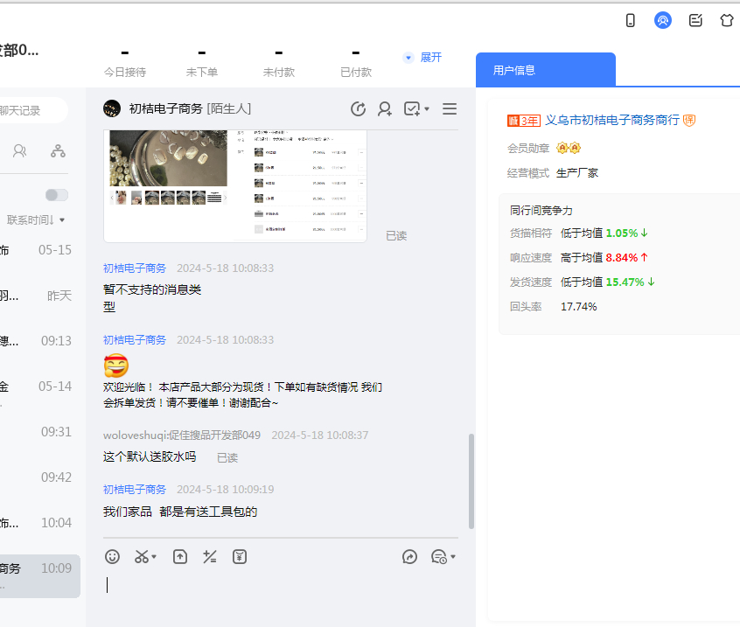Click the file upload icon
The image size is (740, 627).
coord(180,556)
